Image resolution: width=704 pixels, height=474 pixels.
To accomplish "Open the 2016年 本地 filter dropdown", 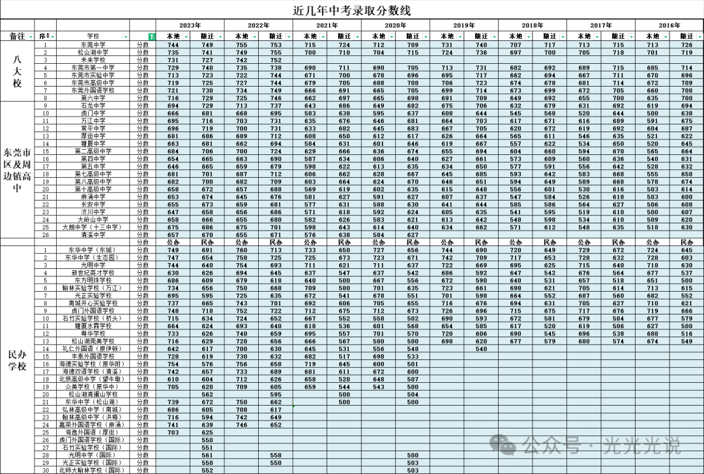I will [x=666, y=36].
